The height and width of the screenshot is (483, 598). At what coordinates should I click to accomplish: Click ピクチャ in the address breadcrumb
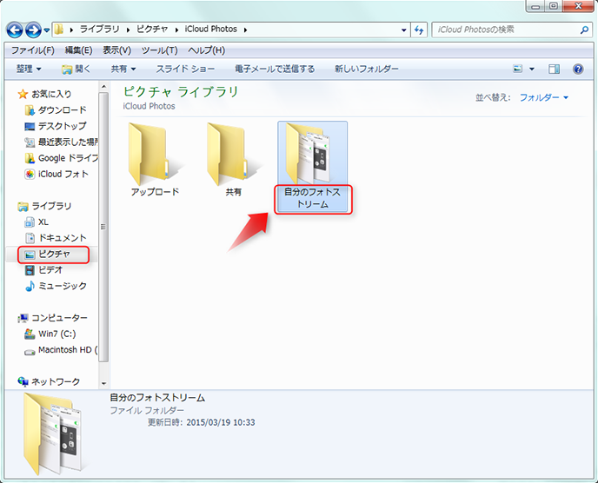[x=152, y=29]
